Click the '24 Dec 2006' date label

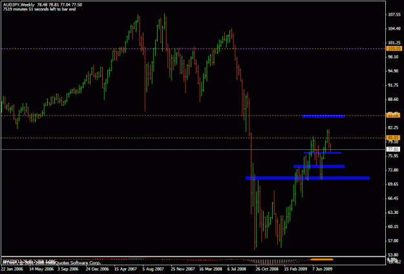point(98,269)
